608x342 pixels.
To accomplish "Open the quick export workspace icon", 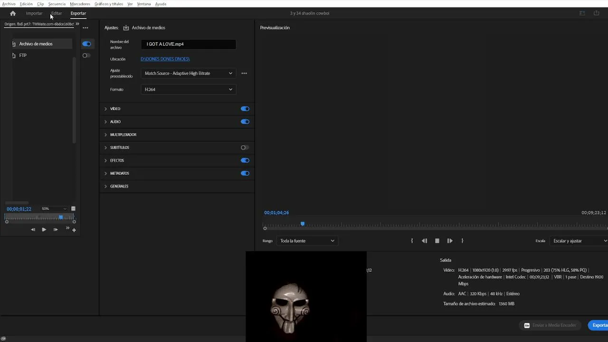I will click(582, 13).
